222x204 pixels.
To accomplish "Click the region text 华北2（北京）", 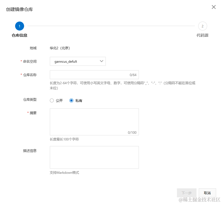I will 60,48.
